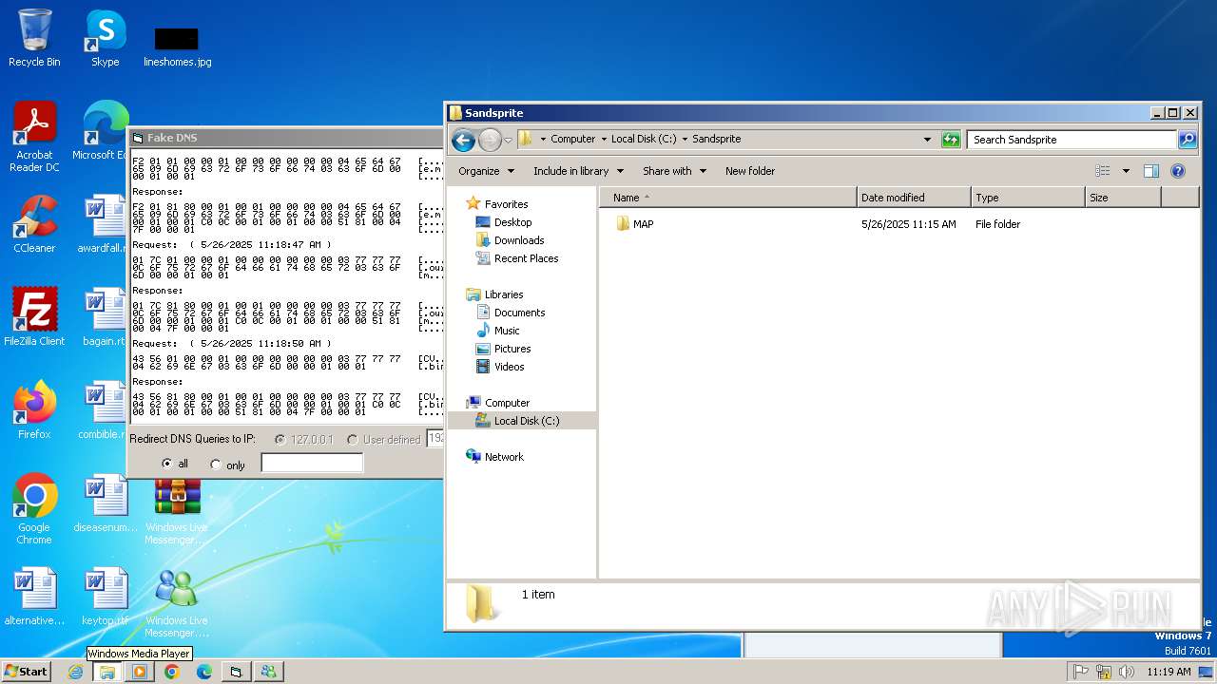Sort by Date modified column

(914, 198)
